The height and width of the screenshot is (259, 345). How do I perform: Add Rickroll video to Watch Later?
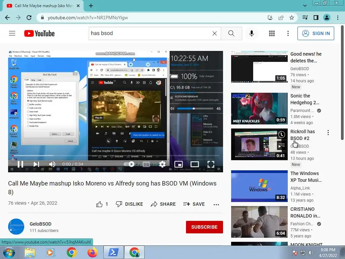tap(281, 135)
